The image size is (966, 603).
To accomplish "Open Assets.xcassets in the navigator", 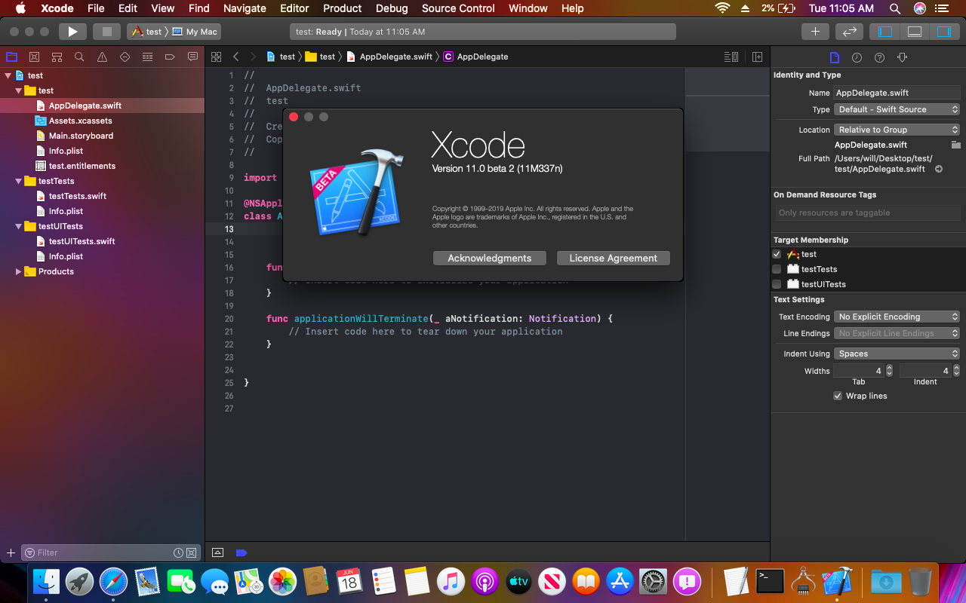I will click(80, 121).
